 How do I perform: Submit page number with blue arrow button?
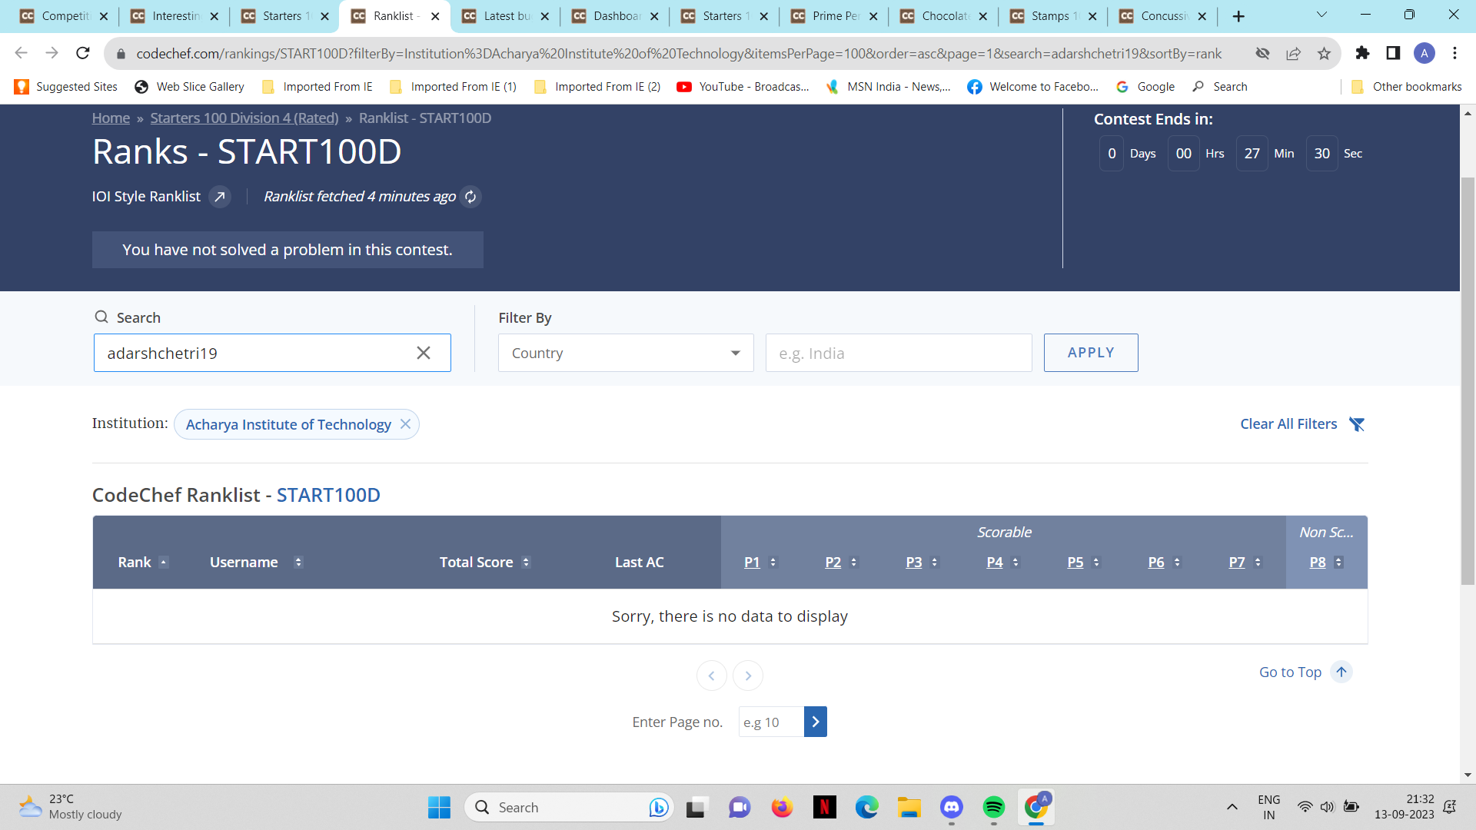815,722
